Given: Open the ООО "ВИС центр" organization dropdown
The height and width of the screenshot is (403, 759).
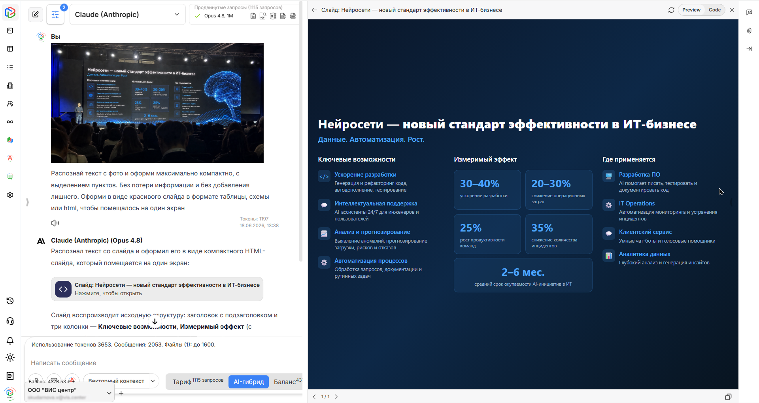Looking at the screenshot, I should (70, 393).
